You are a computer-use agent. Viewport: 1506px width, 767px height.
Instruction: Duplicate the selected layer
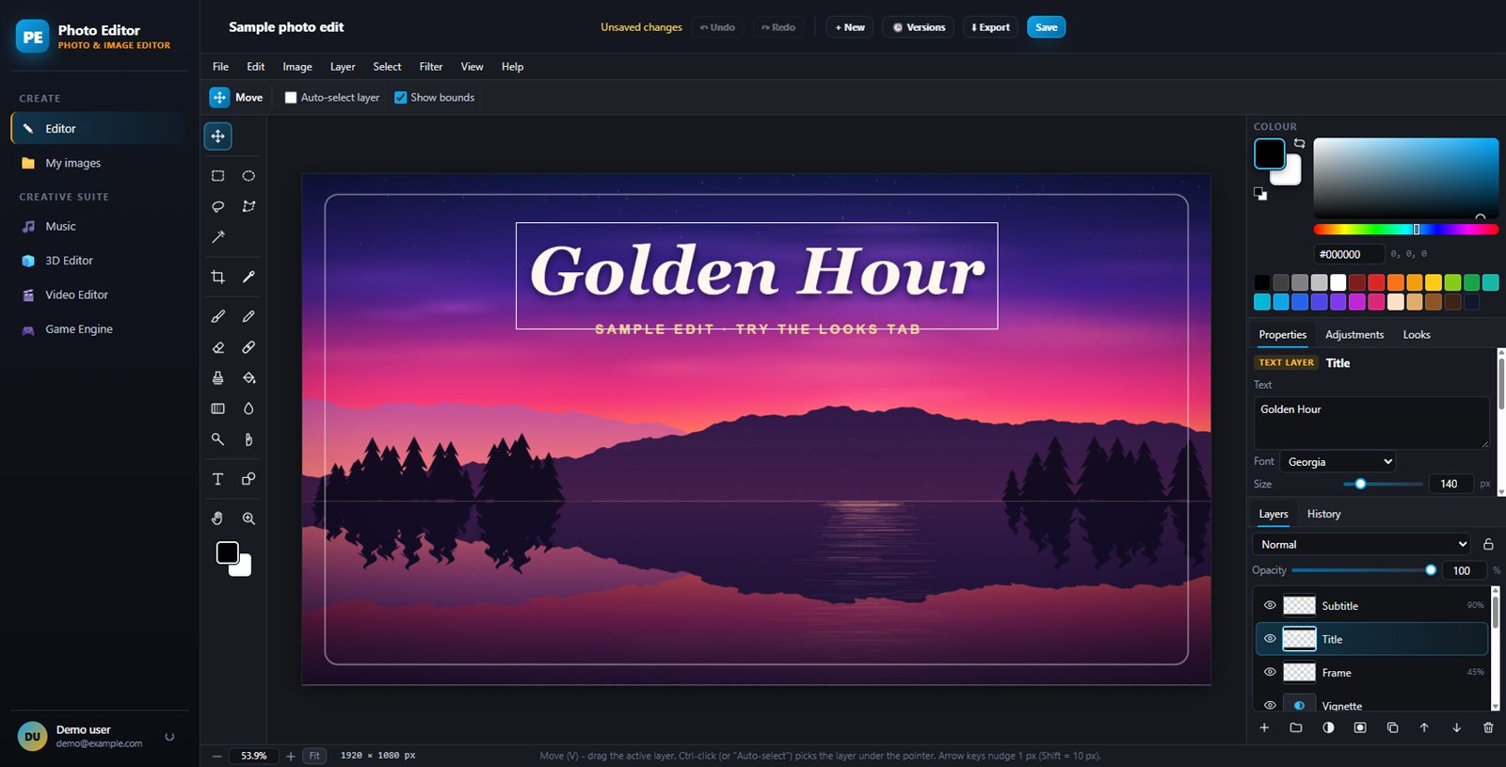(x=1392, y=727)
